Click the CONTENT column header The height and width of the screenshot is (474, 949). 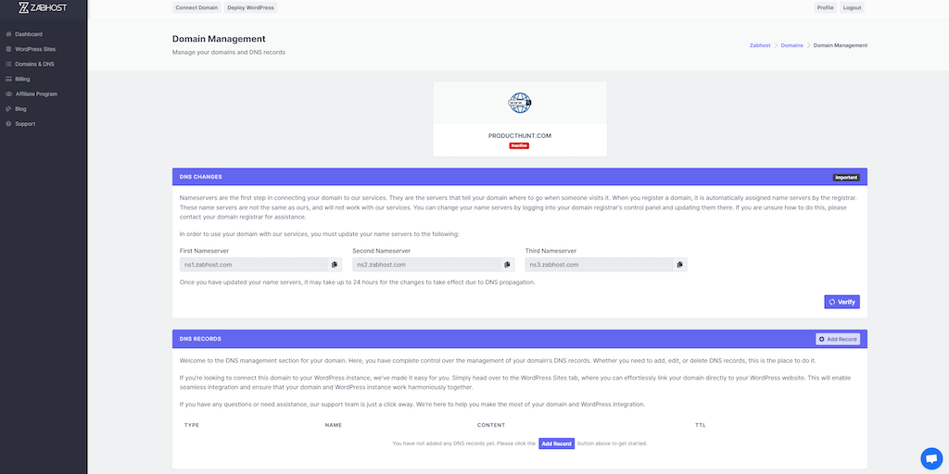(491, 425)
